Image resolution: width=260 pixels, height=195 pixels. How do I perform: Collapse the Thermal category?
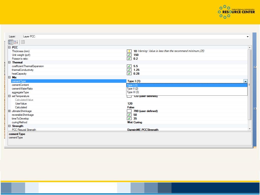coord(9,62)
